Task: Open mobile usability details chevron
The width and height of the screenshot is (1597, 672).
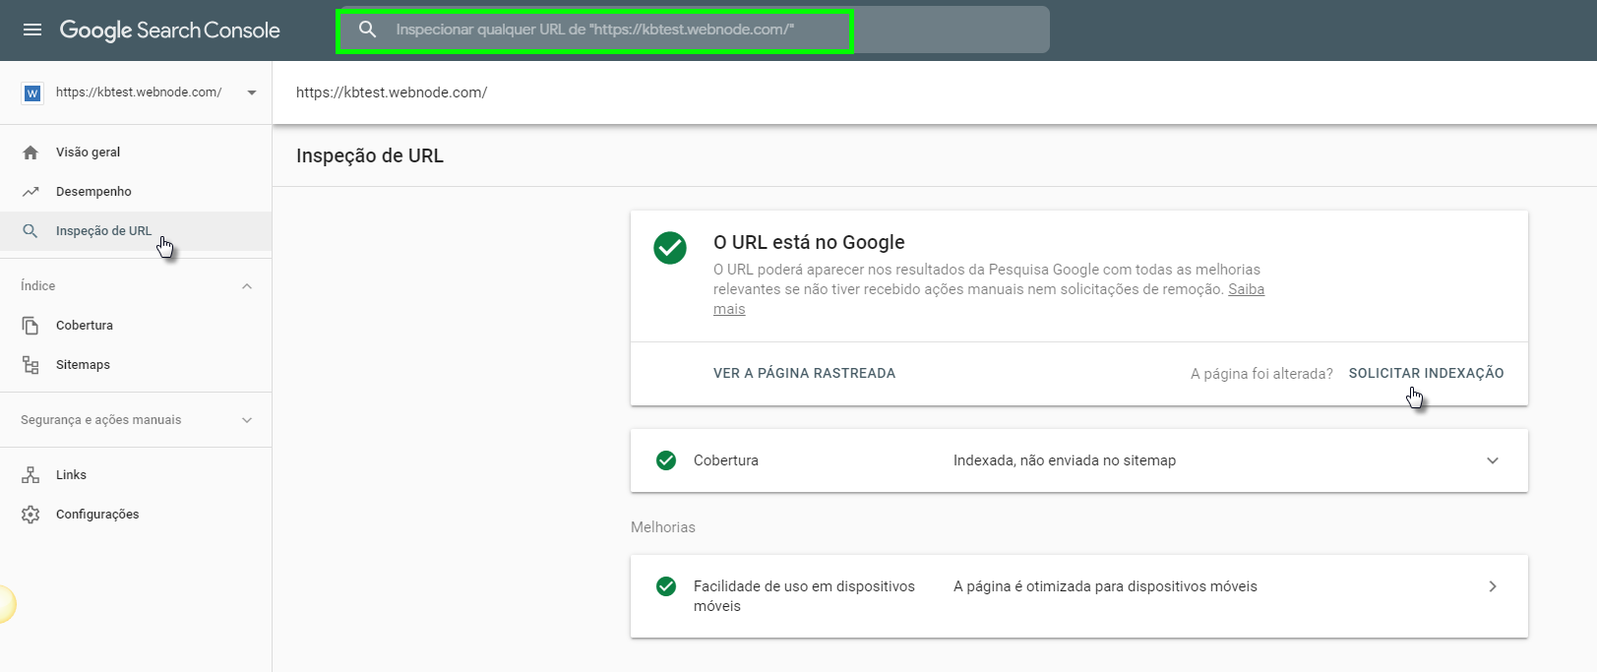Action: 1493,586
